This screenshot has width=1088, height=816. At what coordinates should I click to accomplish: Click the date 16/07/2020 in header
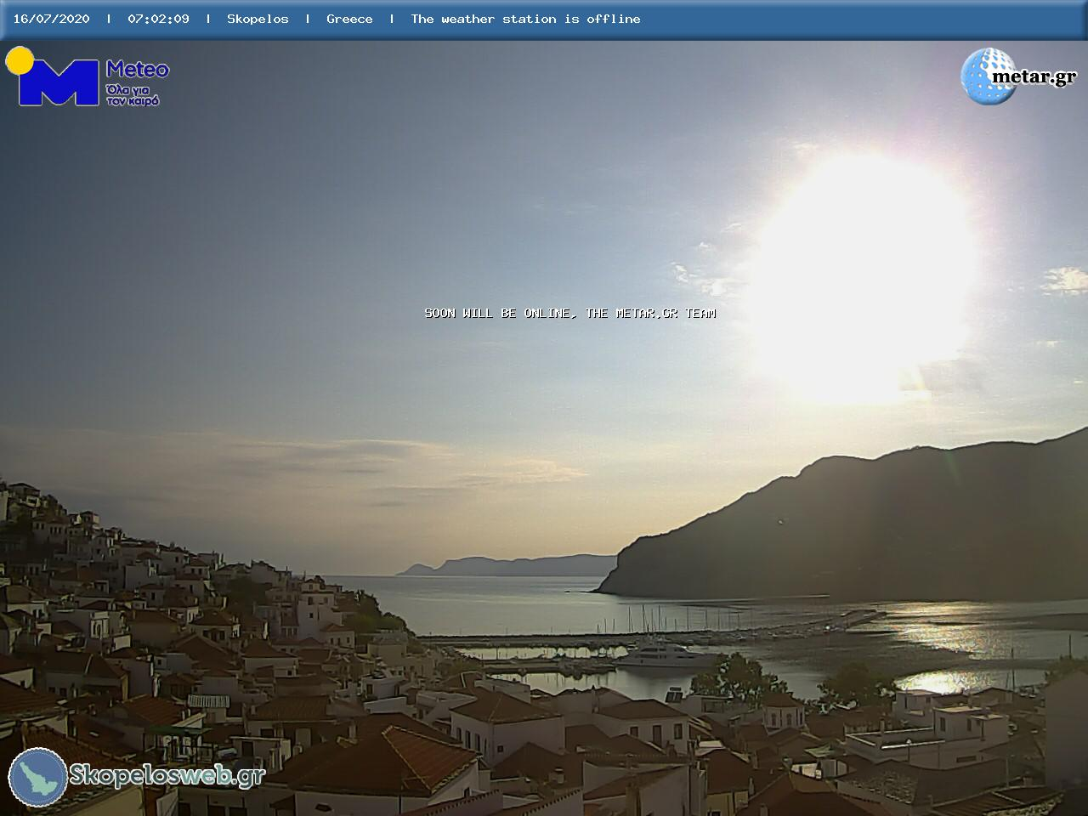pyautogui.click(x=51, y=19)
